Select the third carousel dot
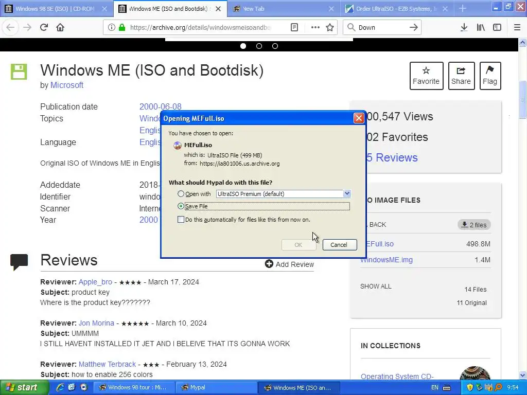The width and height of the screenshot is (527, 395). coord(275,46)
